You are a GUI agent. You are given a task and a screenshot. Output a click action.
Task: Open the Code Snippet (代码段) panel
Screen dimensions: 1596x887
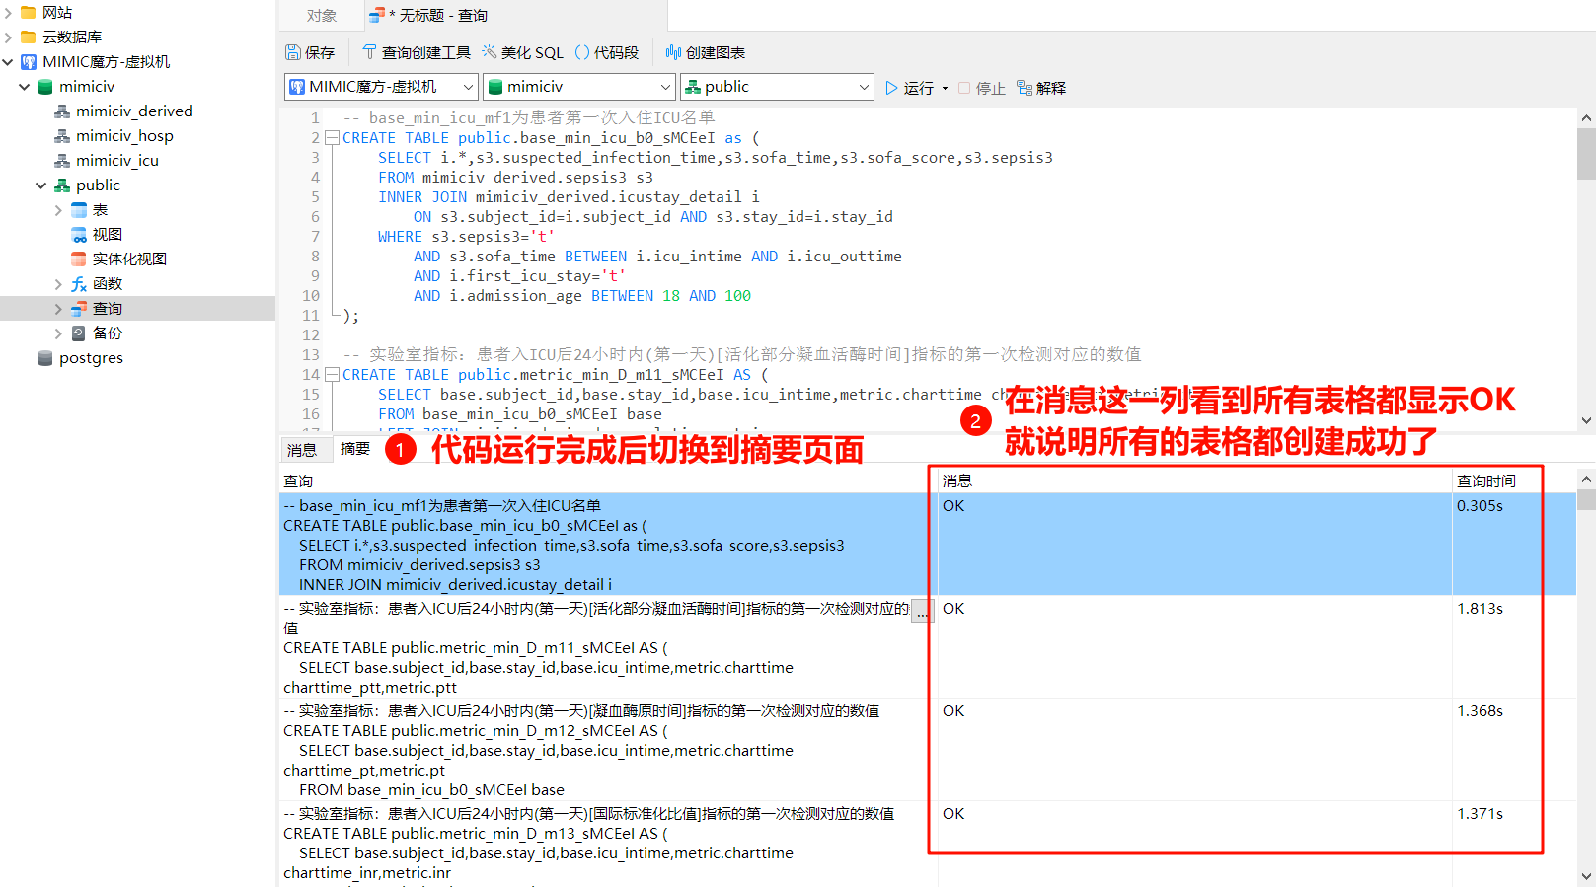(582, 52)
